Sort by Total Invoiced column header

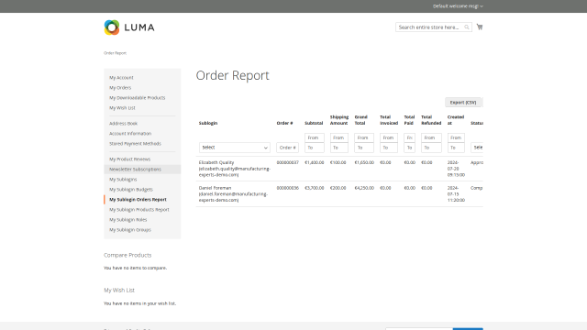click(x=389, y=120)
